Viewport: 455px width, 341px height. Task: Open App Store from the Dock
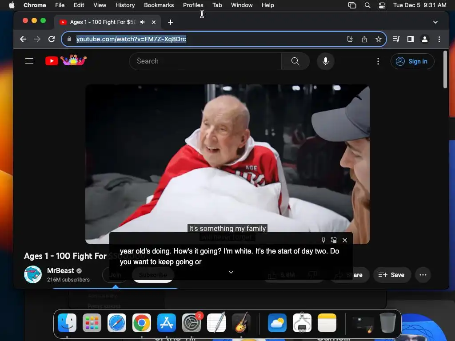[167, 323]
